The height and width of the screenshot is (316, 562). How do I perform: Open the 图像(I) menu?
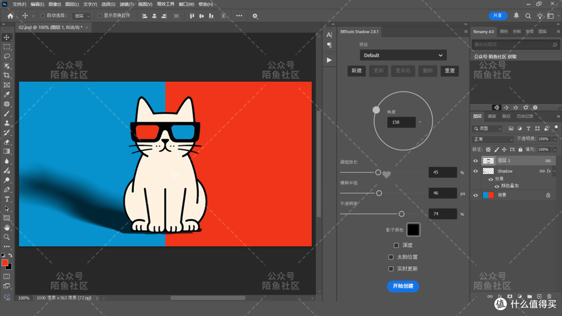click(55, 4)
